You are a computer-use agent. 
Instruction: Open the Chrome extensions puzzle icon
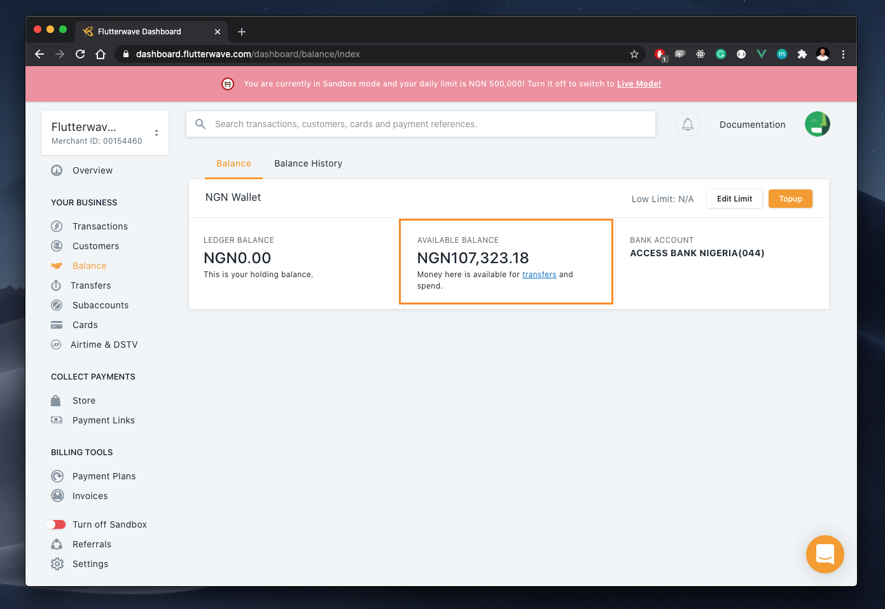pos(802,54)
